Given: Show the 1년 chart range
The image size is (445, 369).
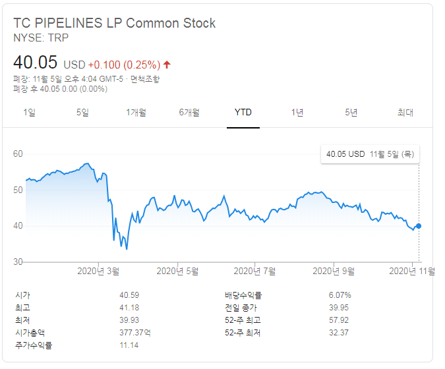Looking at the screenshot, I should [297, 113].
